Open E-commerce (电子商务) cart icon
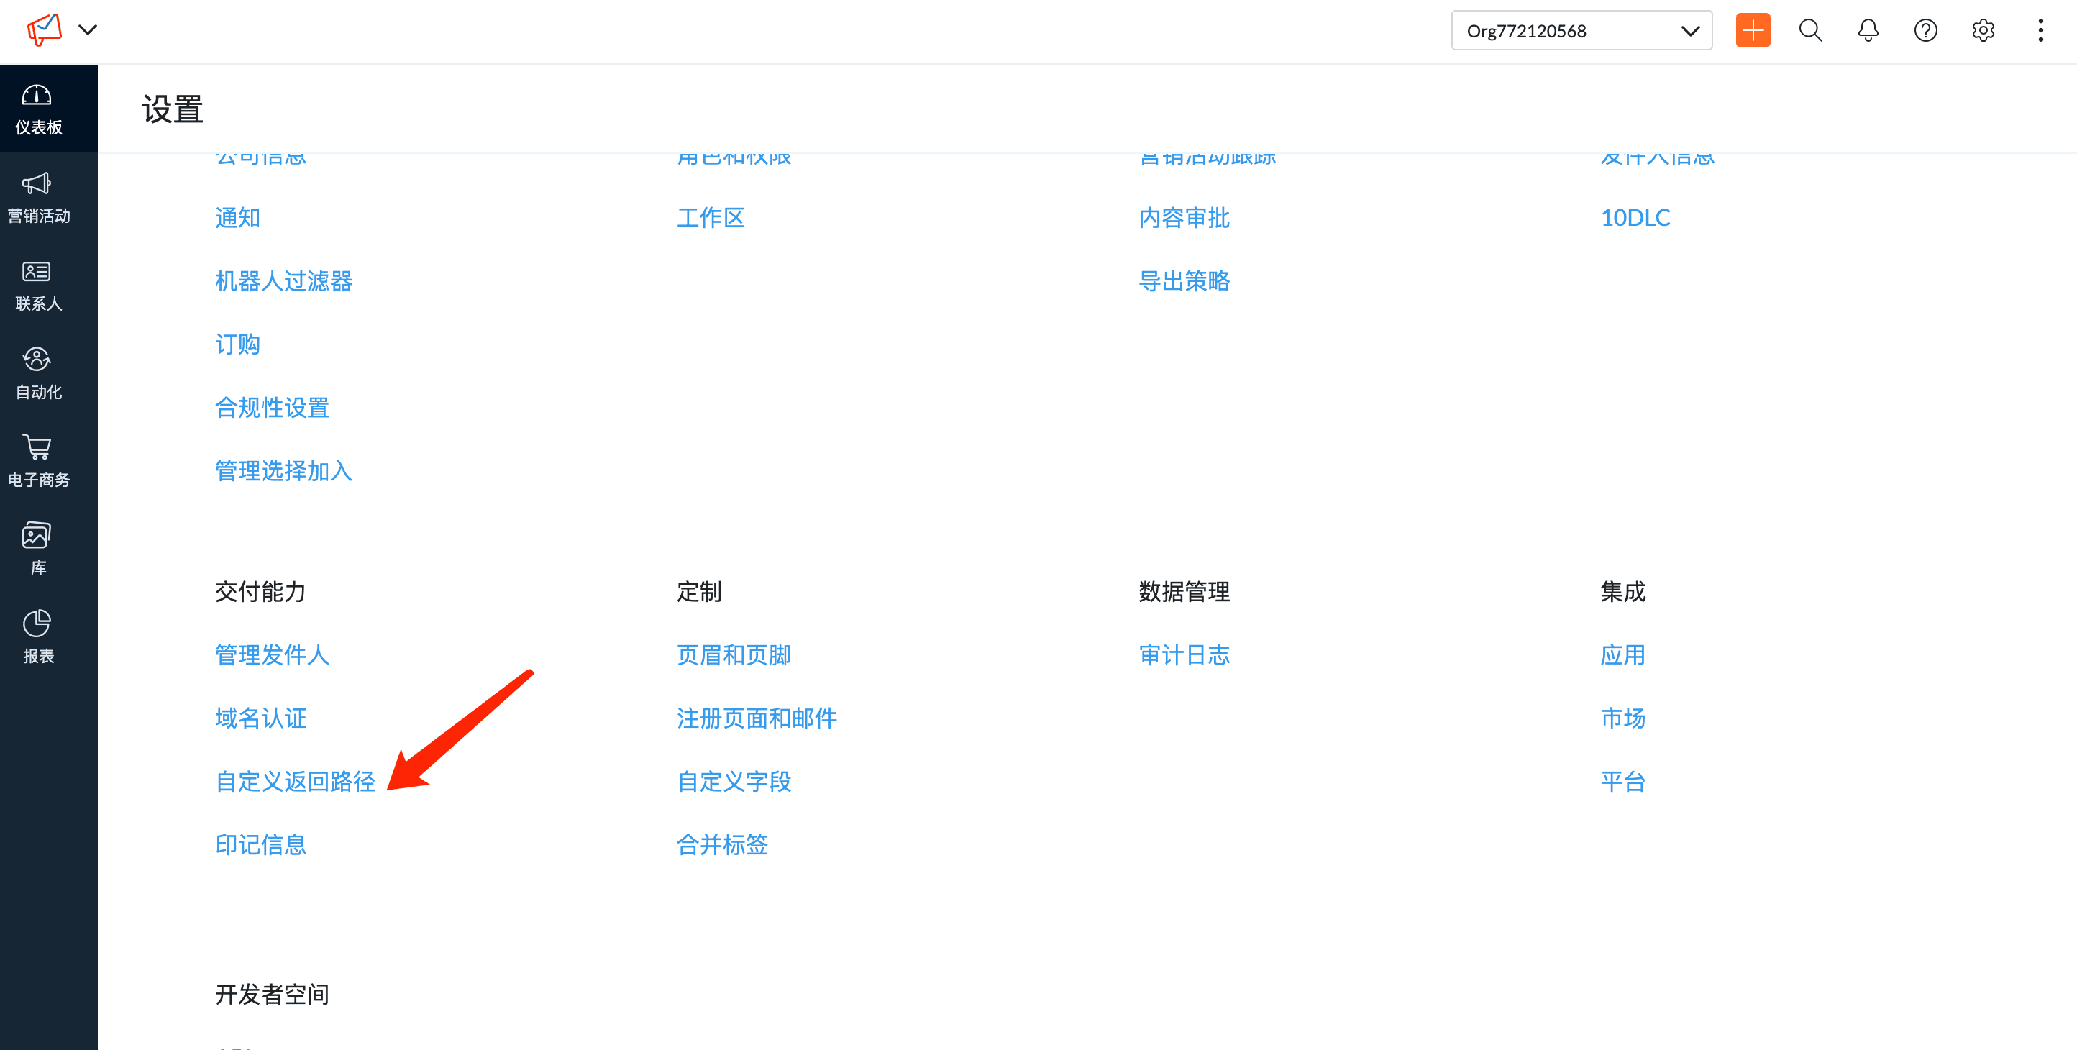This screenshot has width=2077, height=1050. click(x=37, y=460)
